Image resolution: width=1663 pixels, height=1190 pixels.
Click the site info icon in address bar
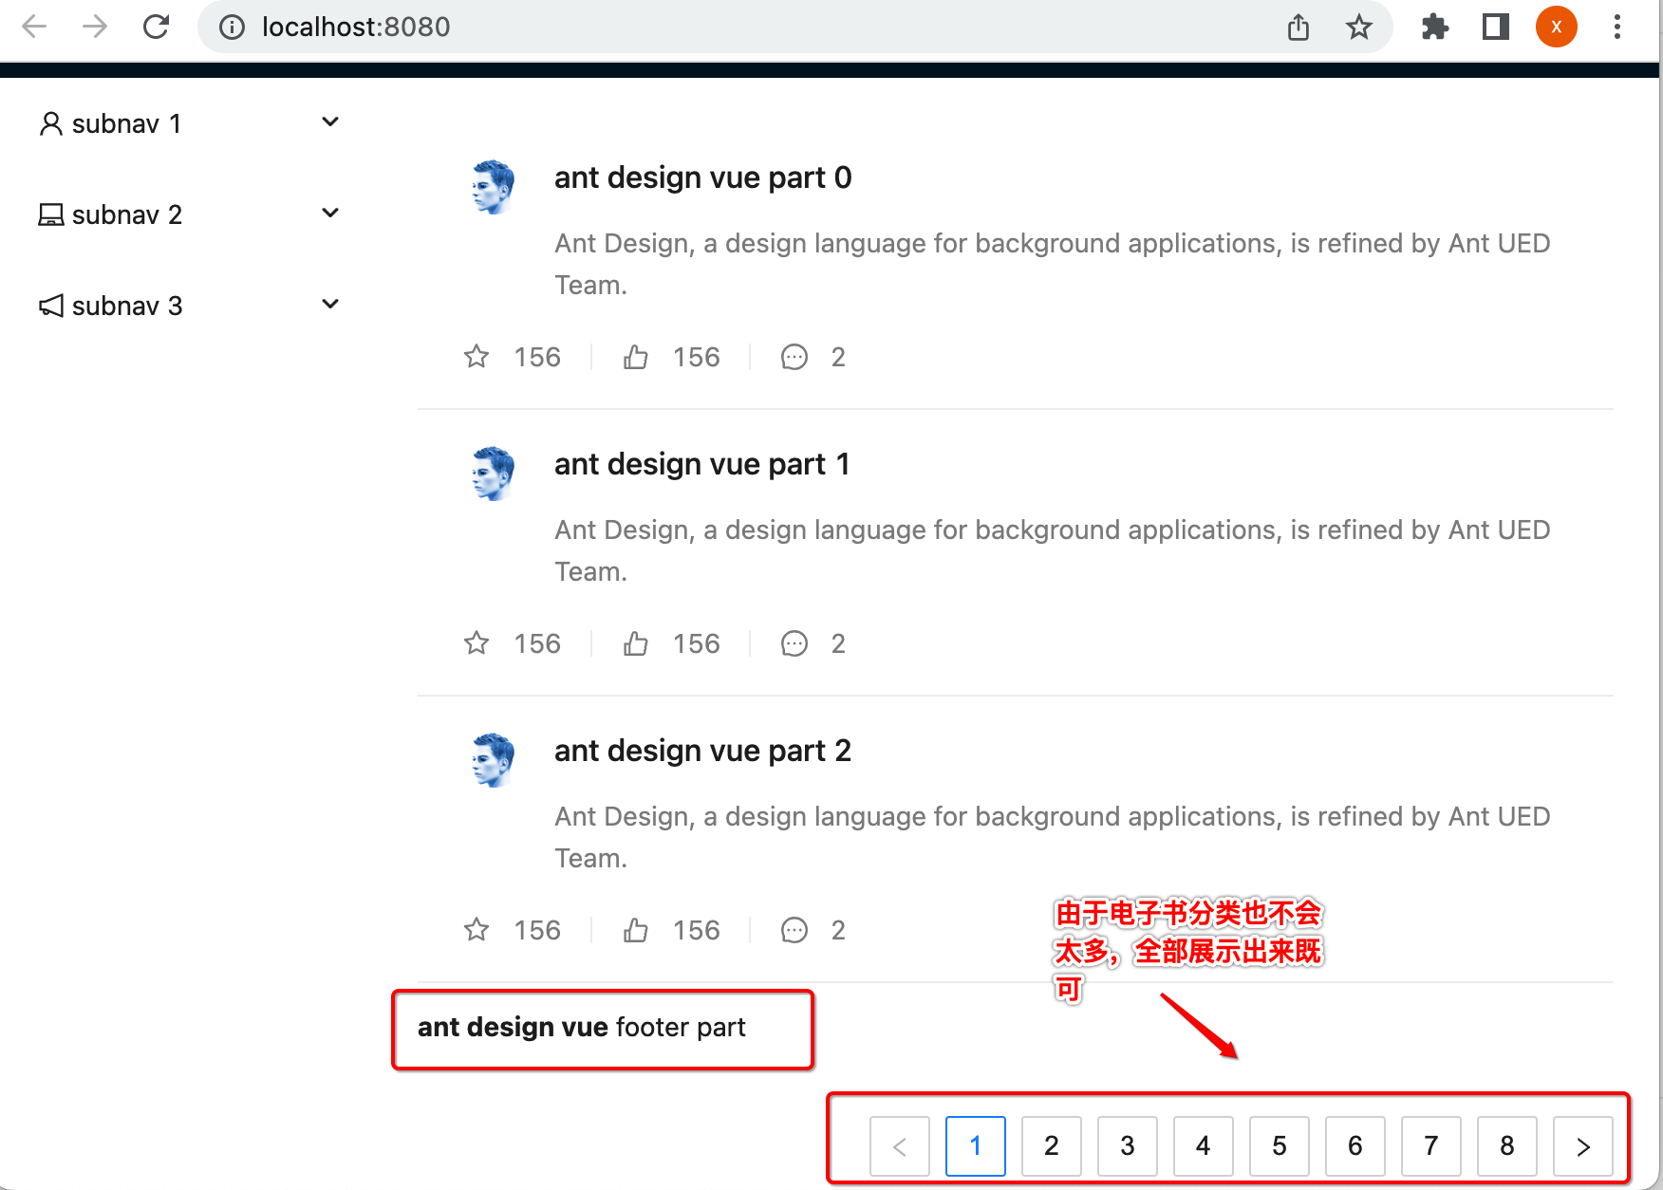pyautogui.click(x=232, y=28)
